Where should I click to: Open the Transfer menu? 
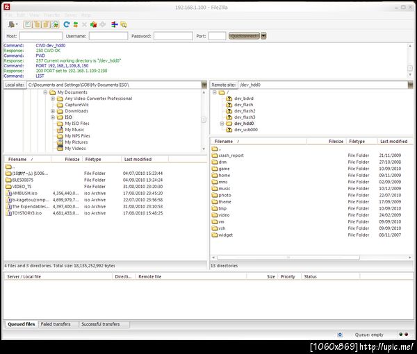coord(51,15)
